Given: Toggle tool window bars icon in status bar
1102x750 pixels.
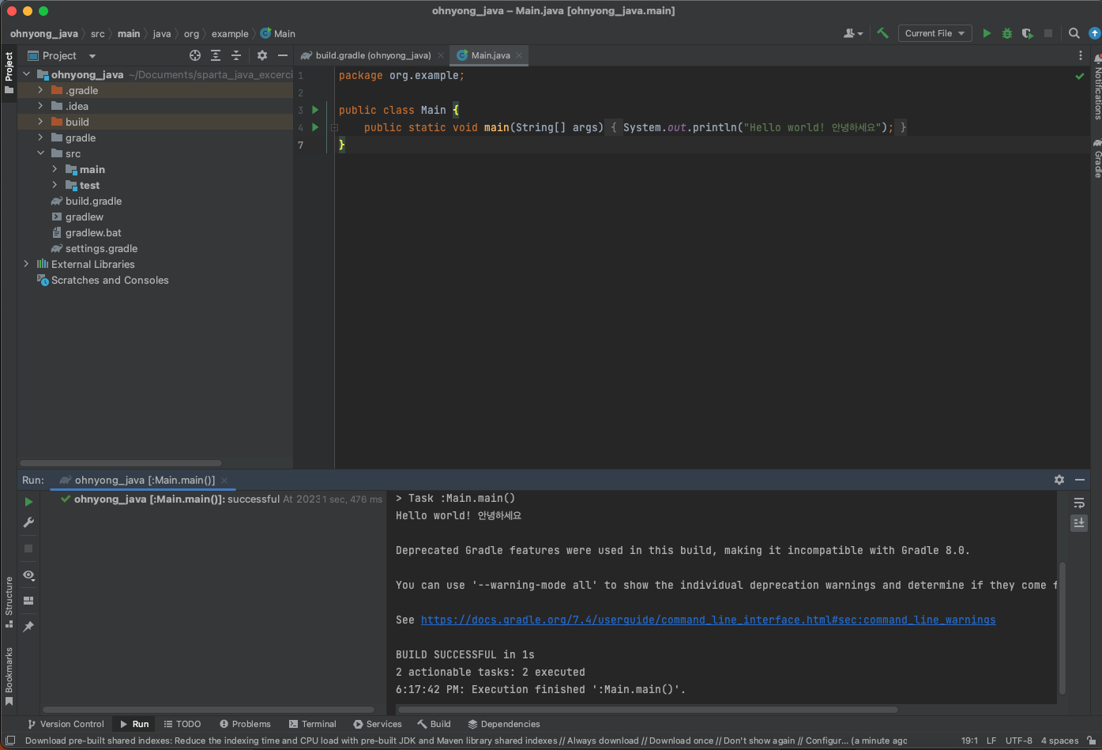Looking at the screenshot, I should (10, 741).
